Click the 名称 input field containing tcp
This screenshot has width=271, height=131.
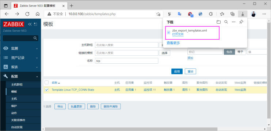[126, 61]
